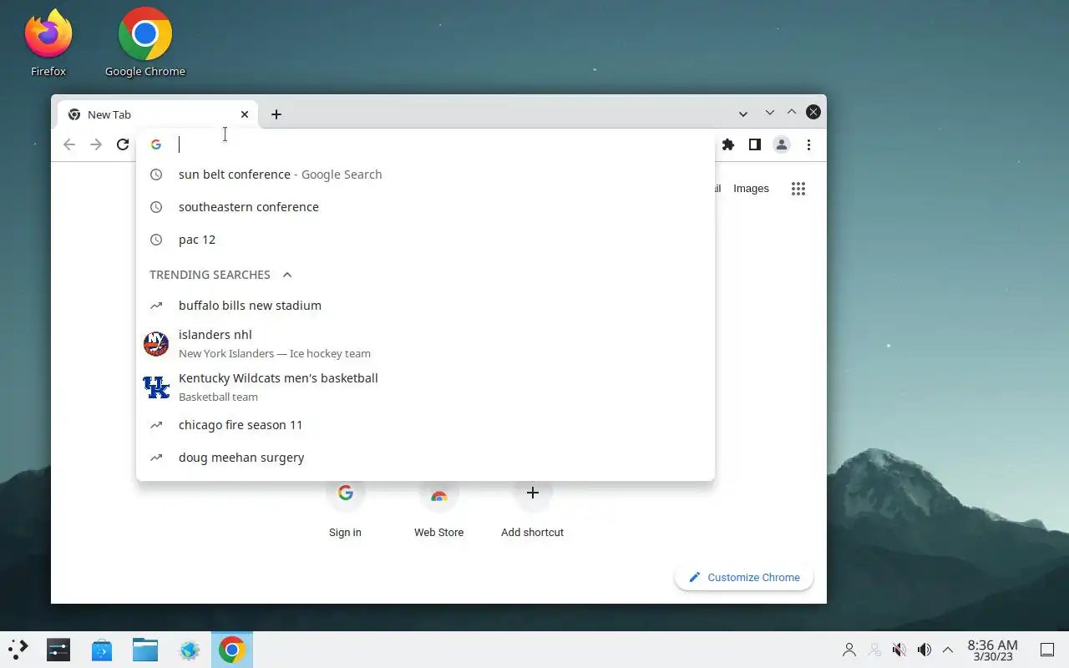Open the volume speaker tray icon
Viewport: 1069px width, 668px height.
[x=924, y=650]
